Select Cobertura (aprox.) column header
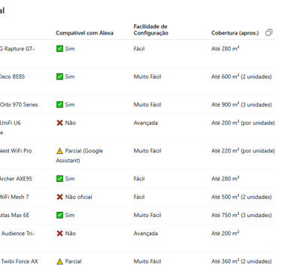 tap(235, 33)
